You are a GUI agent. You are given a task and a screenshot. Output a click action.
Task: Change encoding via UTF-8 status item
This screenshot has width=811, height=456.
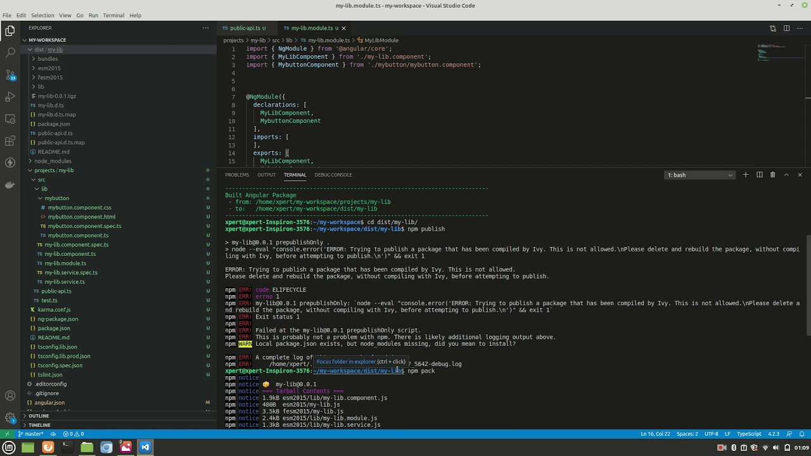coord(712,434)
